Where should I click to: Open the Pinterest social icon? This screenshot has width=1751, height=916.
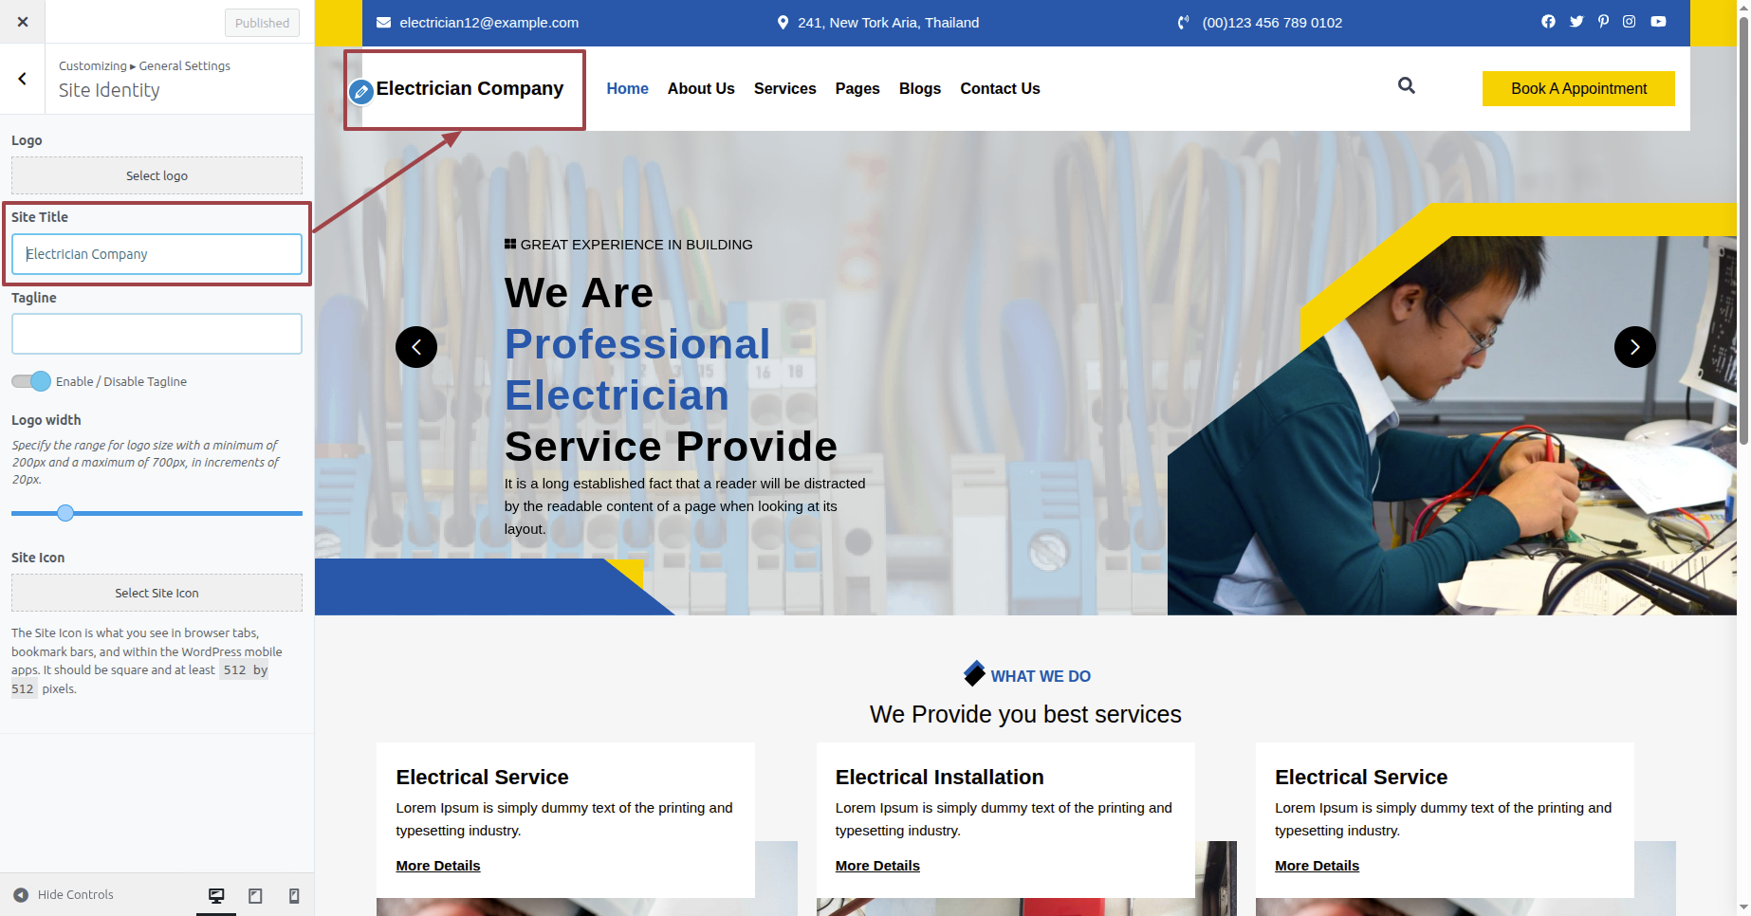pos(1603,22)
